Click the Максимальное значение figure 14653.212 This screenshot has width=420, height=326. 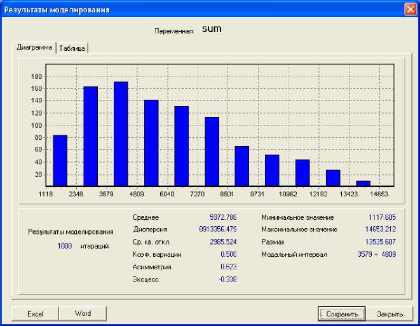coord(379,229)
